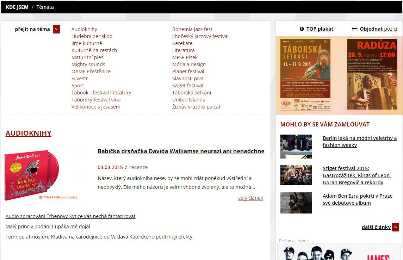403x260 pixels.
Task: Select the Silvestr topic link
Action: click(80, 79)
